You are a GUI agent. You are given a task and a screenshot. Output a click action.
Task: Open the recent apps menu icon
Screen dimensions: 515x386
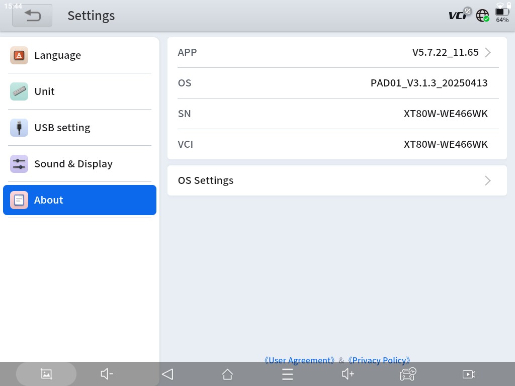[287, 374]
